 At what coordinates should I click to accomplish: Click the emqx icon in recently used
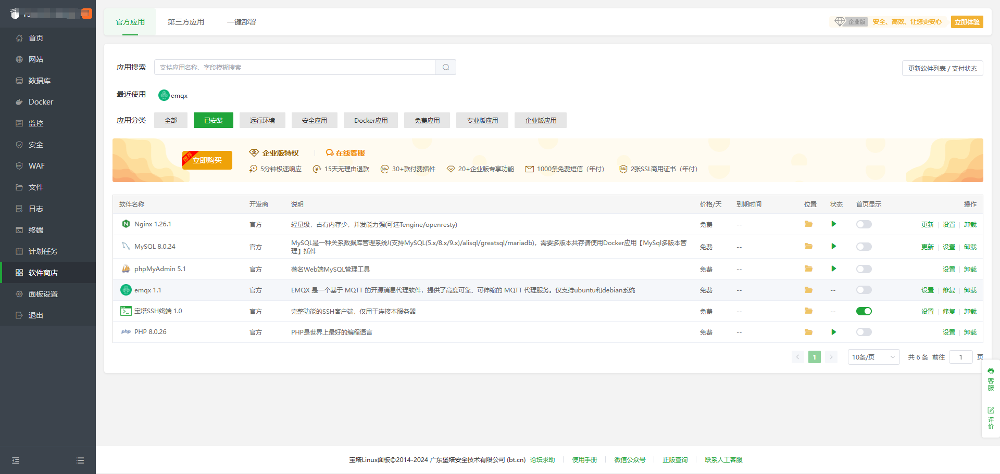tap(164, 95)
